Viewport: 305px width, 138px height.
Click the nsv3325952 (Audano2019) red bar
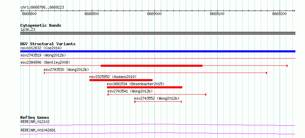pyautogui.click(x=121, y=80)
